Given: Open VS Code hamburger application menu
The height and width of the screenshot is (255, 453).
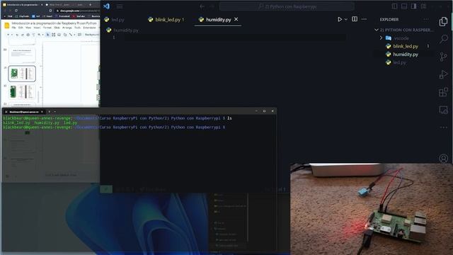Looking at the screenshot, I should coord(120,6).
